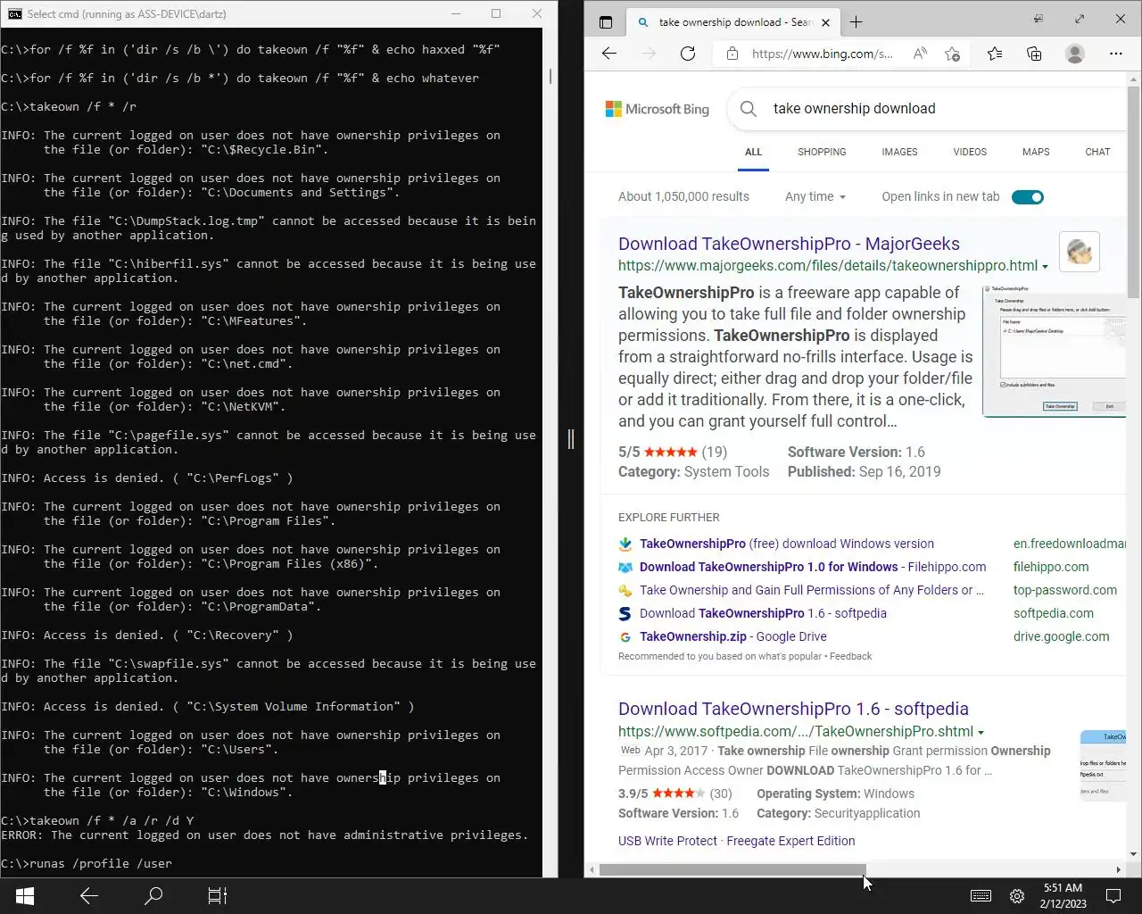Focus the Bing search box

point(928,109)
